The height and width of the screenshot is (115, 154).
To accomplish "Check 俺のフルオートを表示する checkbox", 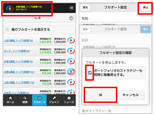I will coord(7,29).
